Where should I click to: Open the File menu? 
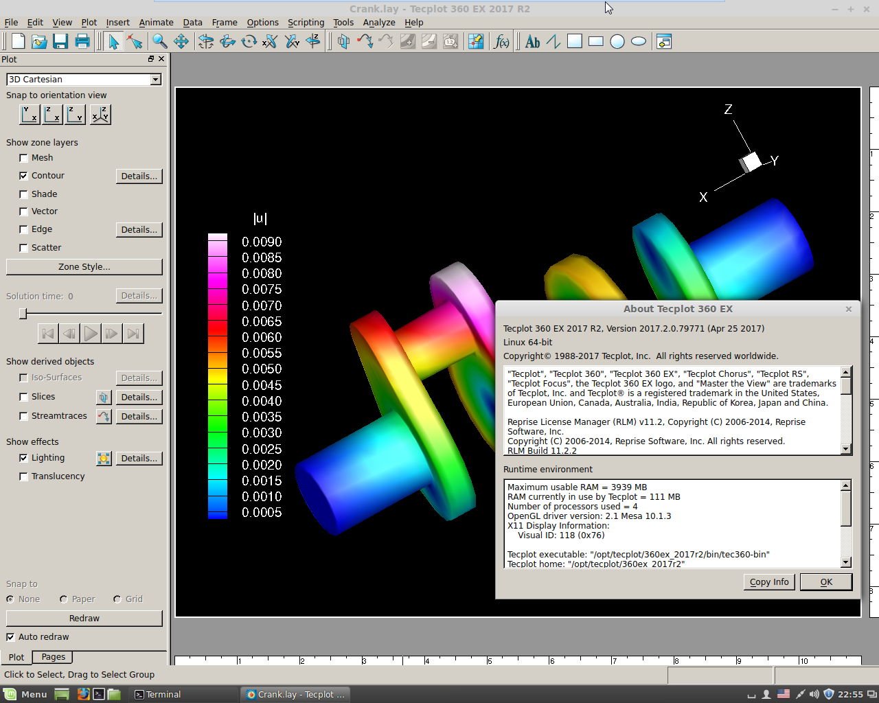pos(11,22)
